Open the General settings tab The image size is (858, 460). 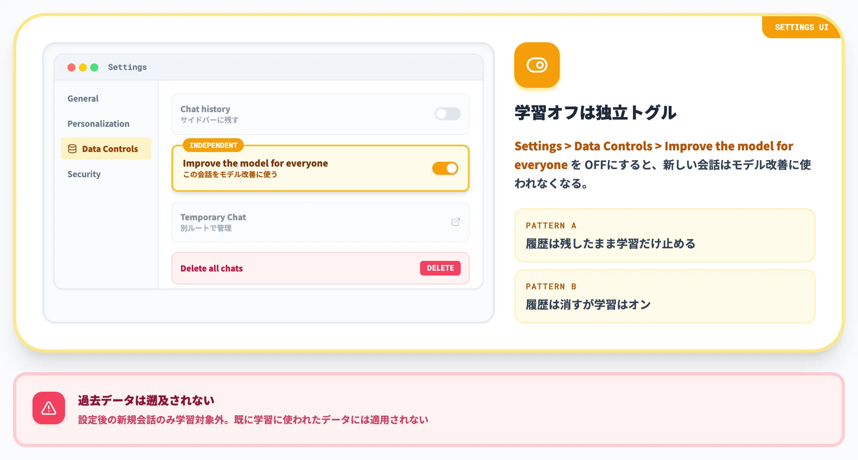[83, 98]
